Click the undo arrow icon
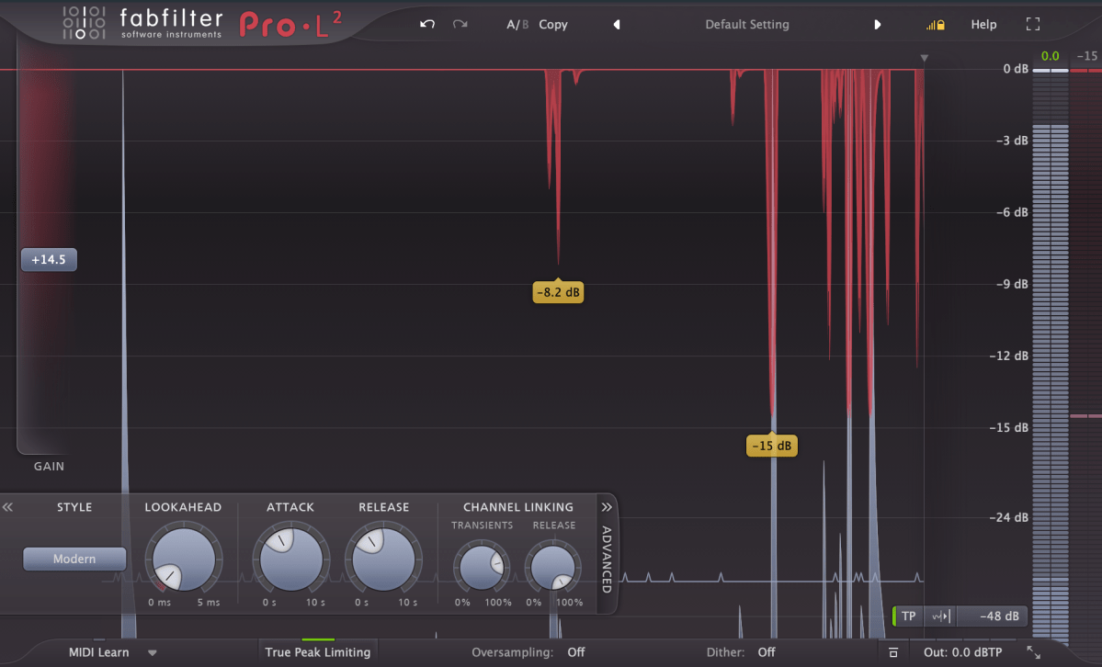1102x667 pixels. click(427, 25)
